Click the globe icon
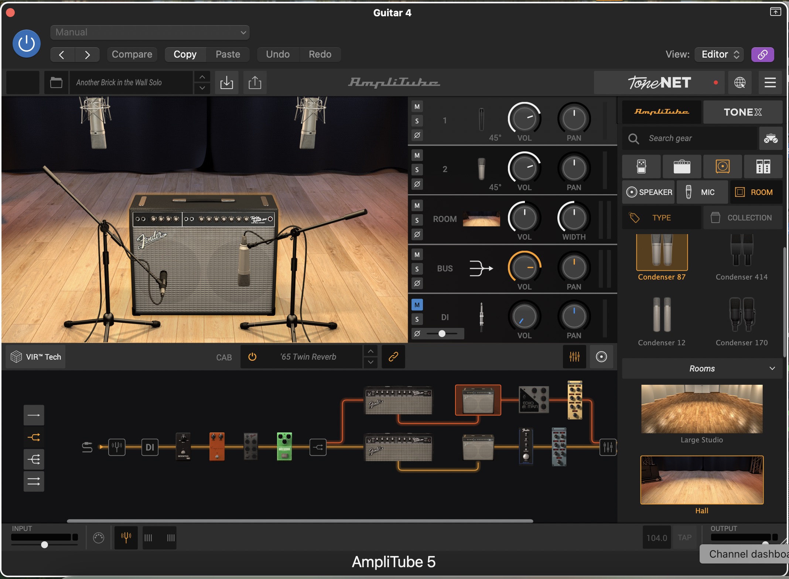Image resolution: width=789 pixels, height=579 pixels. coord(740,82)
